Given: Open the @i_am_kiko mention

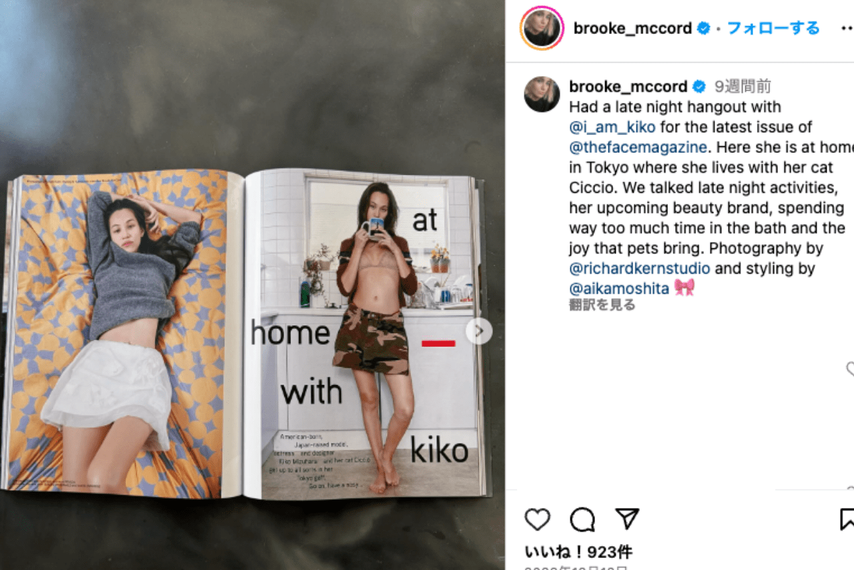Looking at the screenshot, I should click(612, 127).
